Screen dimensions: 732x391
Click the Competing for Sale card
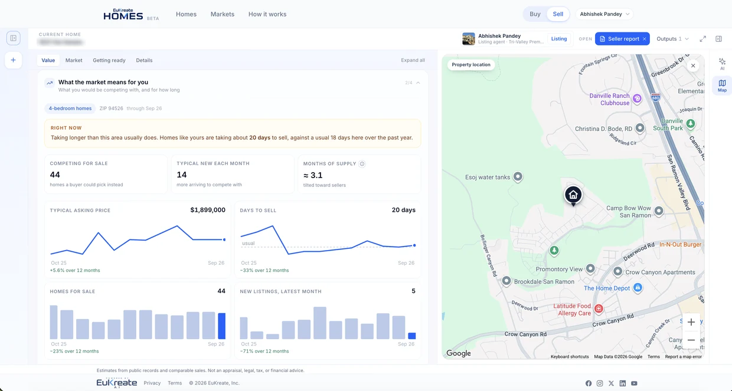tap(106, 175)
